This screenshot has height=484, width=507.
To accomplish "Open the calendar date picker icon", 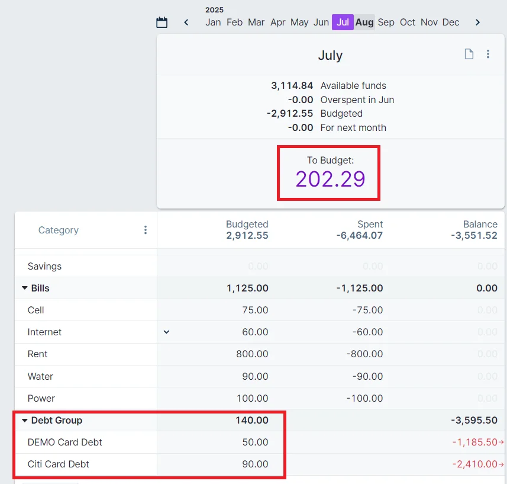I will [x=162, y=23].
